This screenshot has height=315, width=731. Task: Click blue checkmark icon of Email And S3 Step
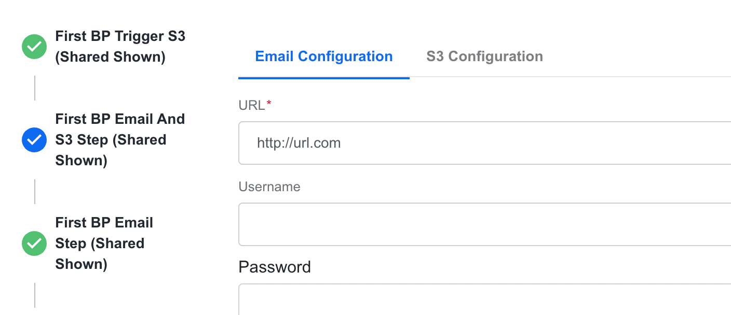[34, 140]
